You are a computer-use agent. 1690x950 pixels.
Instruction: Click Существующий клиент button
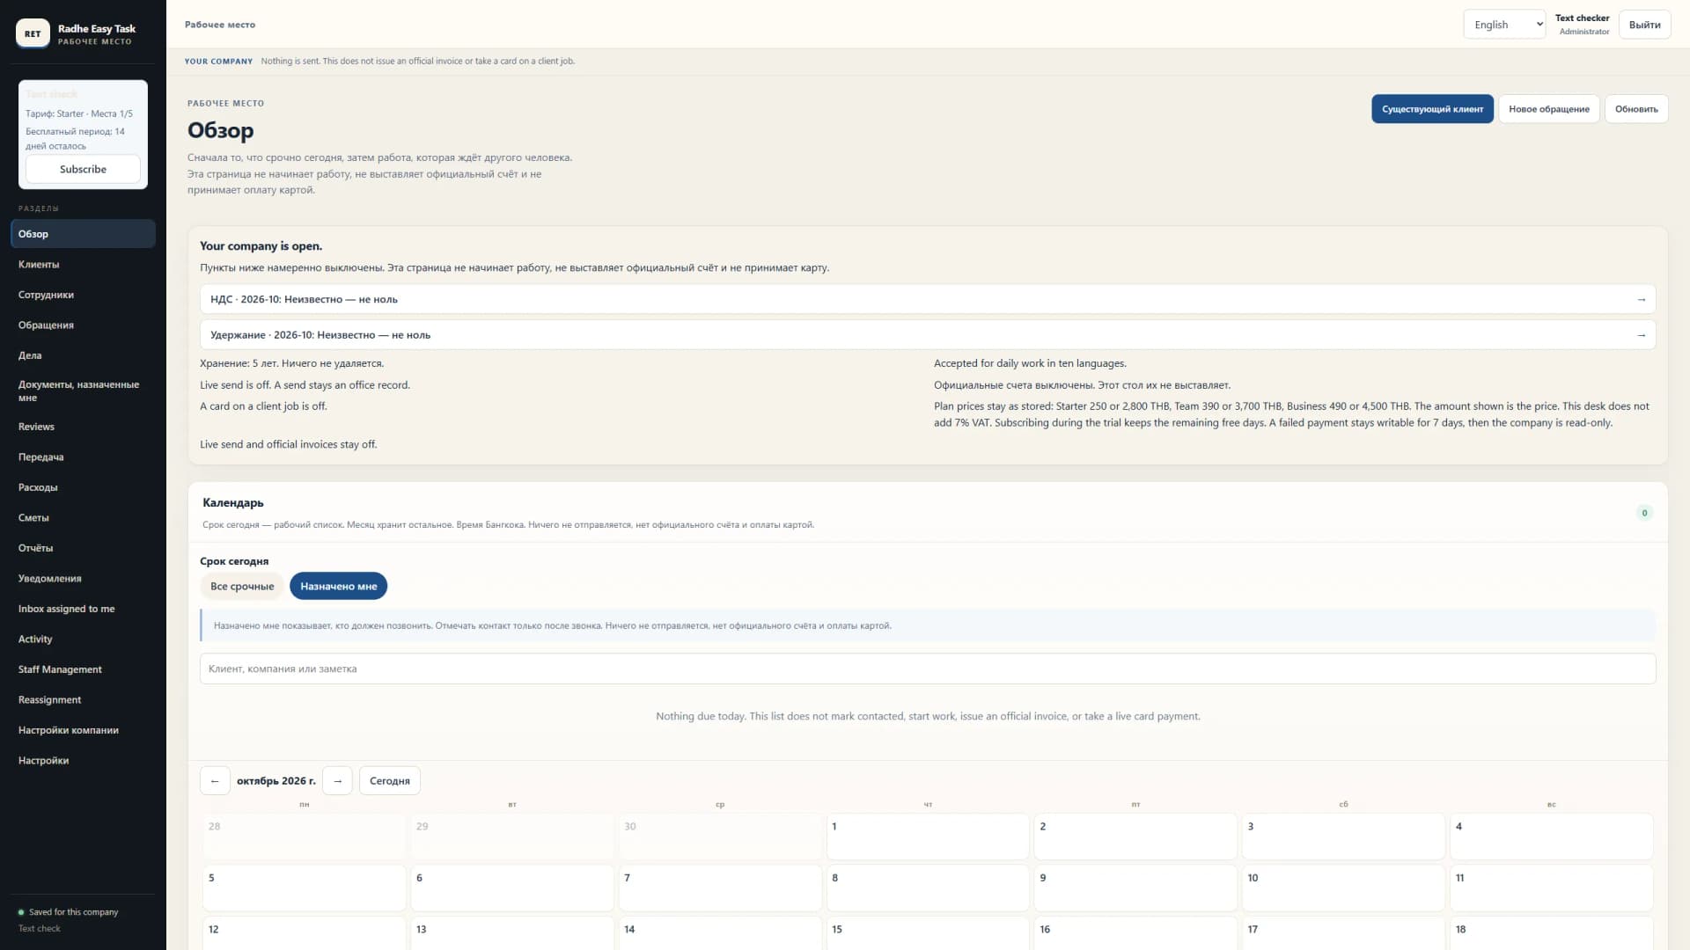pos(1432,109)
